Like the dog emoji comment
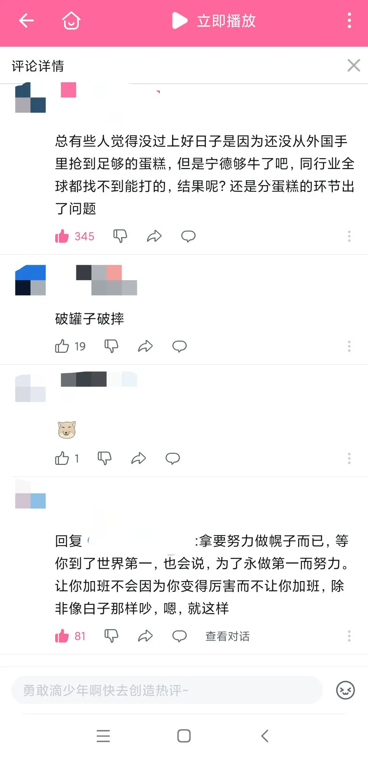This screenshot has width=368, height=758. point(62,458)
